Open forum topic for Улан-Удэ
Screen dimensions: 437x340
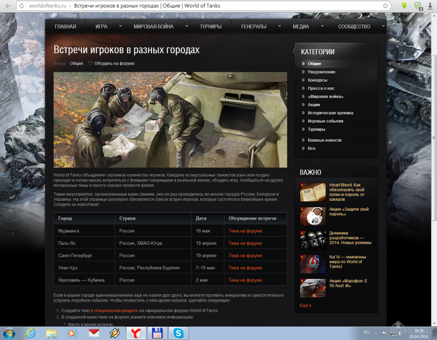click(x=245, y=268)
